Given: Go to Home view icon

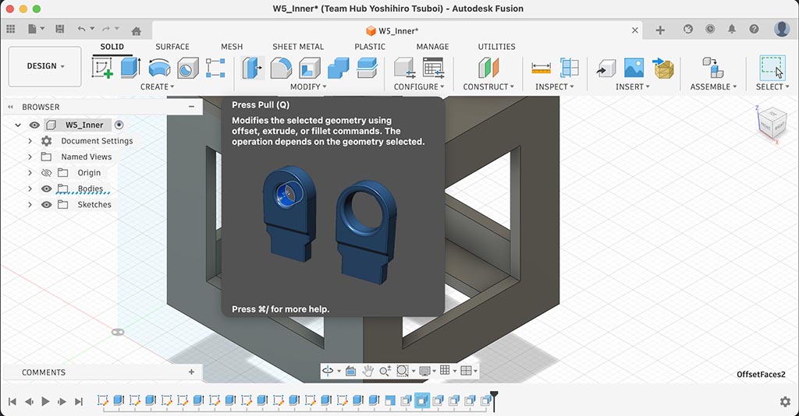Looking at the screenshot, I should 136,31.
